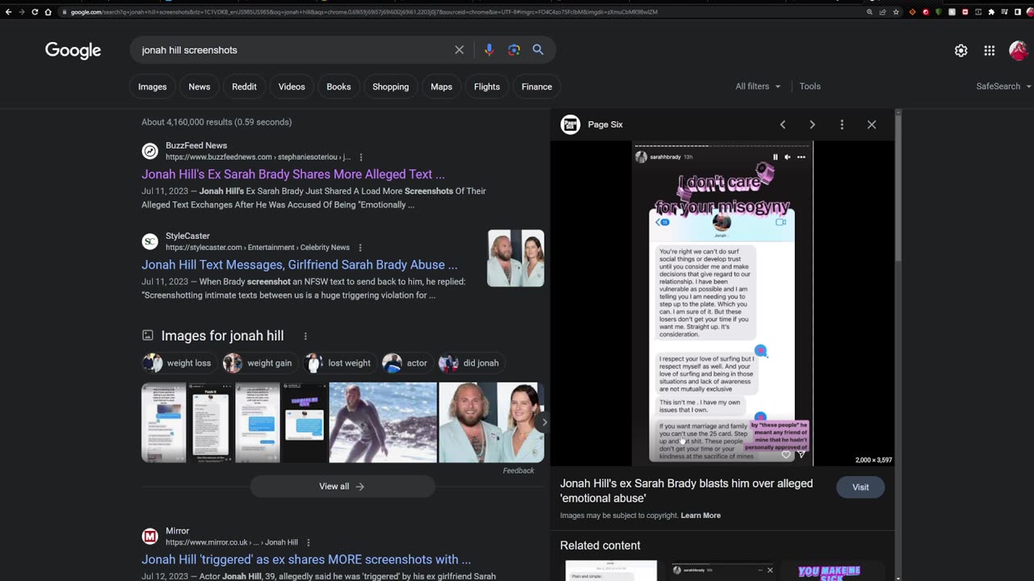This screenshot has width=1034, height=581.
Task: Open the Google logo home link
Action: click(x=73, y=50)
